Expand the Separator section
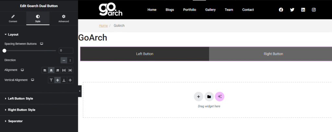Screen dimensions: 332x132 [14, 121]
